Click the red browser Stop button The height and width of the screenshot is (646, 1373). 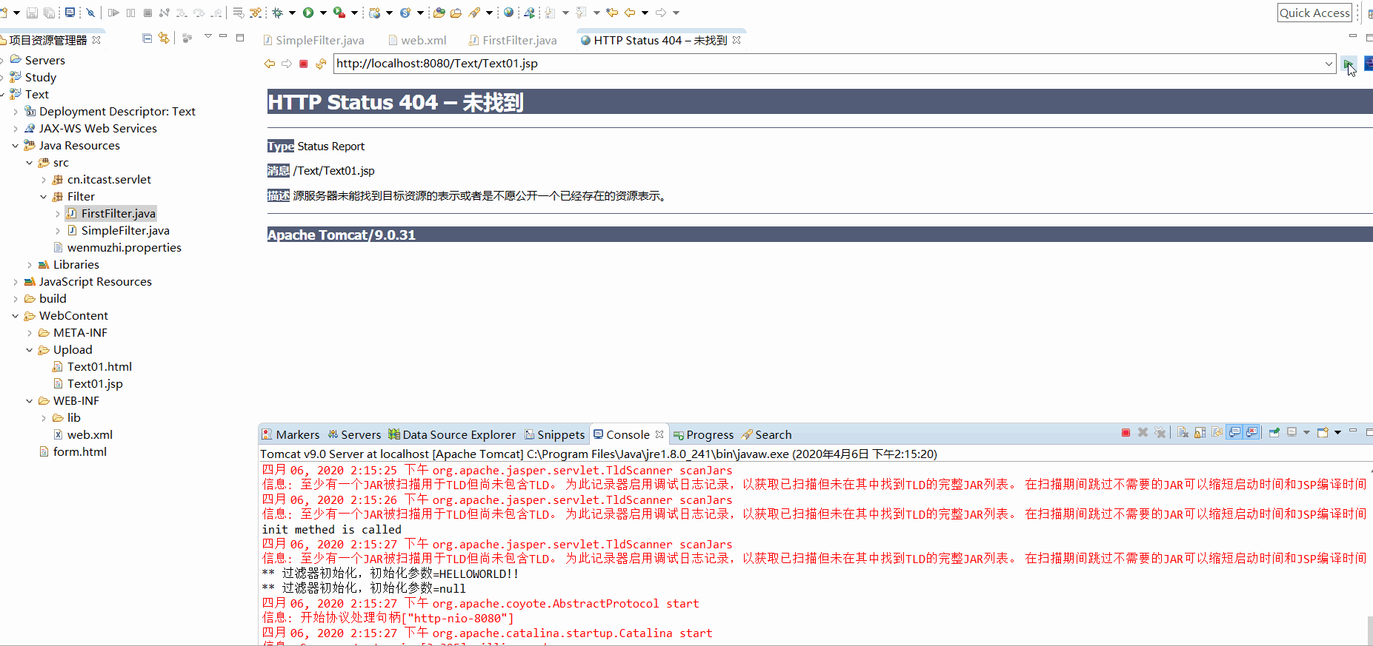304,64
